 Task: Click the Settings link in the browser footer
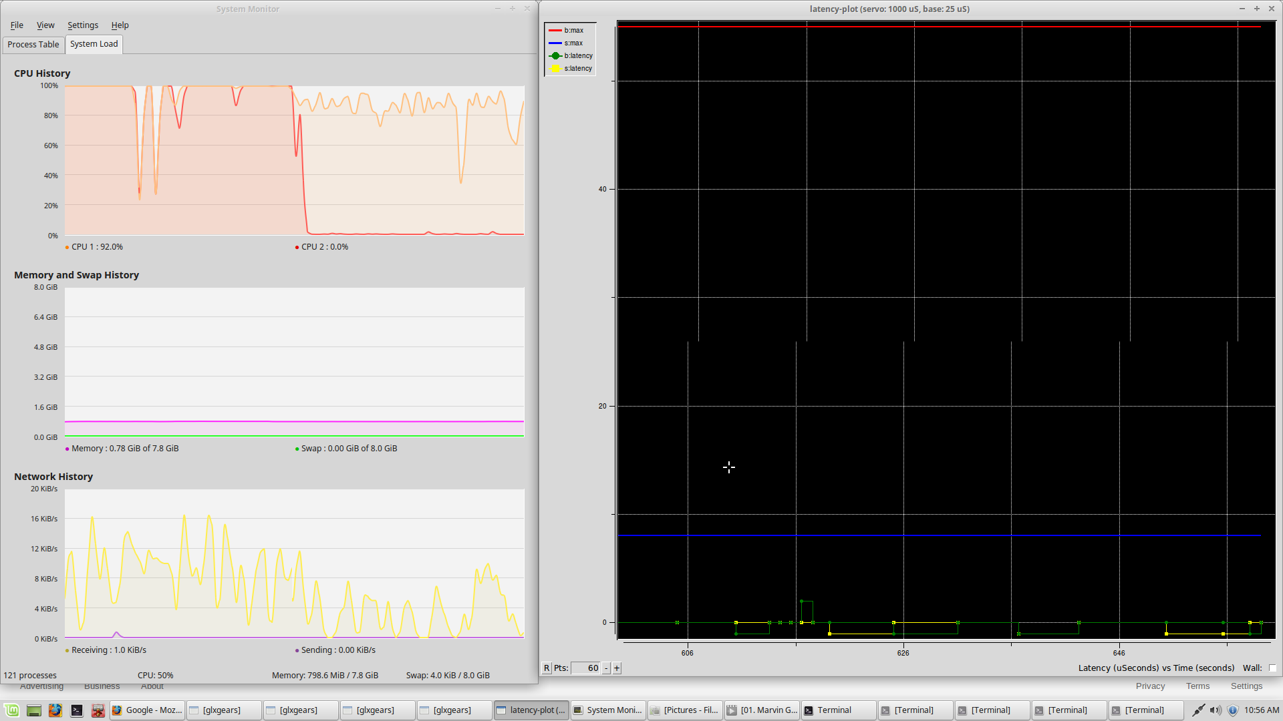point(1246,686)
